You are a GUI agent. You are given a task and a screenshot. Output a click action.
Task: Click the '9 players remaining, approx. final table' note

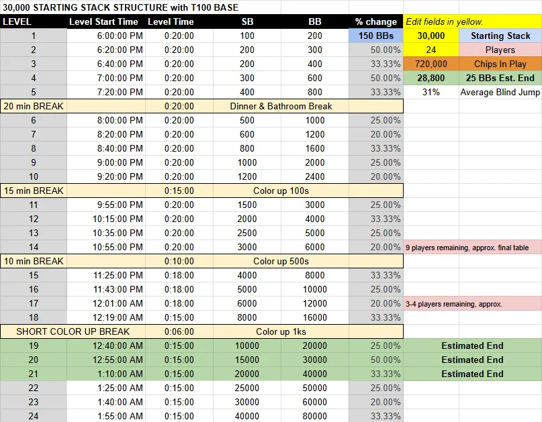coord(472,248)
